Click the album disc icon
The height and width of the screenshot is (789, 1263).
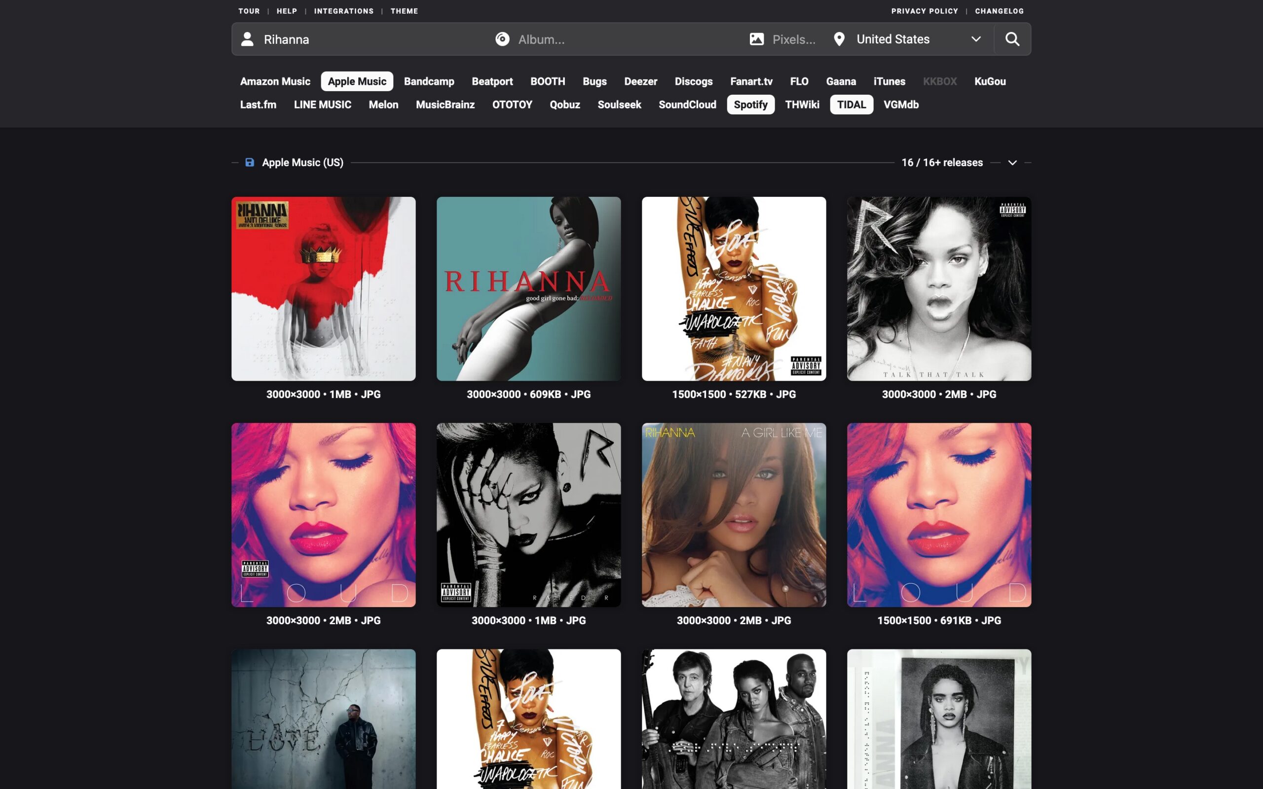pos(502,39)
